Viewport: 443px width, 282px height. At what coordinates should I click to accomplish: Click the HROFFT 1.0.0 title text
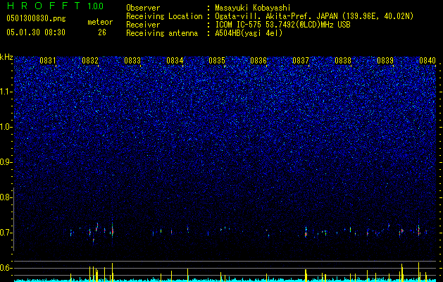(x=55, y=6)
